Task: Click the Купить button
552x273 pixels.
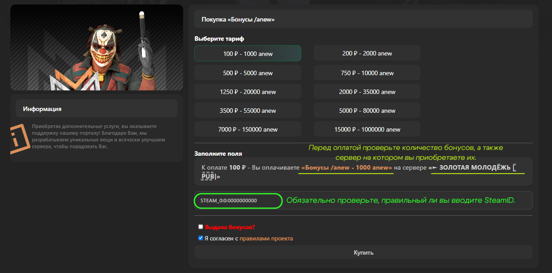Action: click(x=364, y=252)
